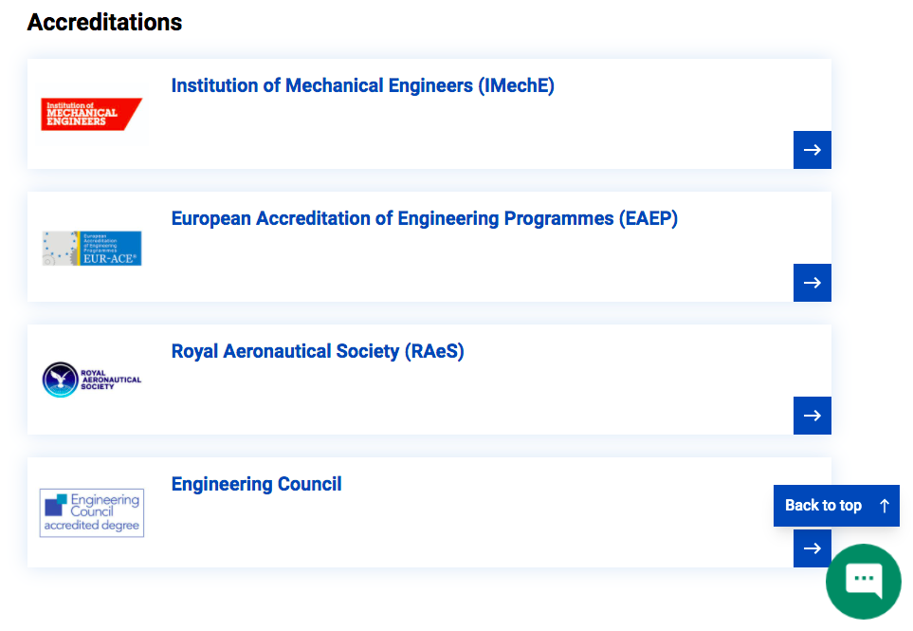Open Royal Aeronautical Society (RAeS) link
This screenshot has width=913, height=631.
(x=318, y=351)
